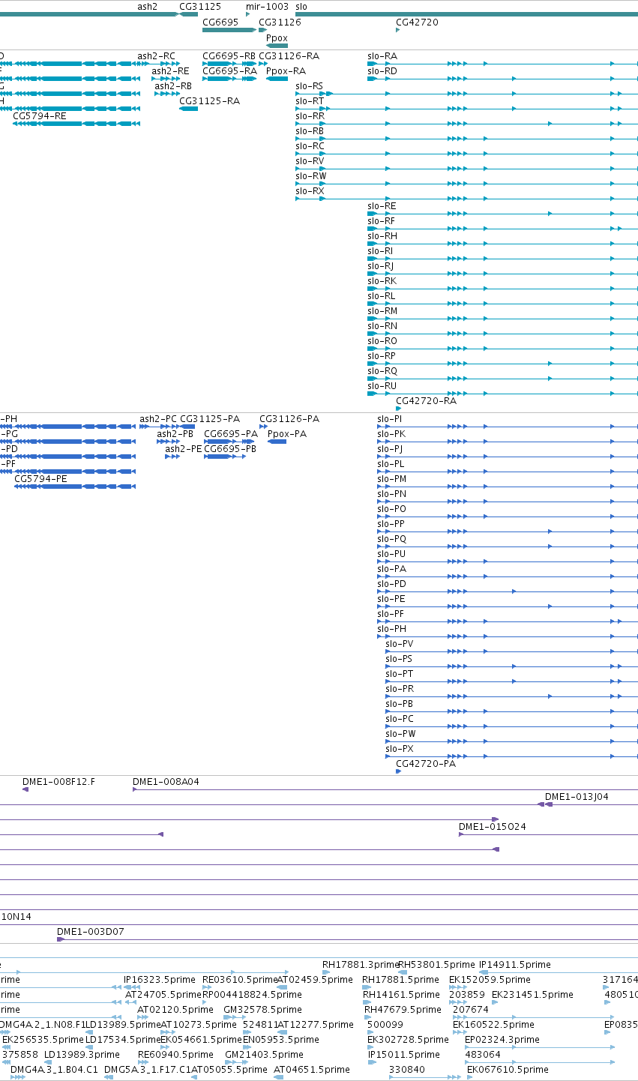
Task: Select transcript slo-RS
Action: 310,86
